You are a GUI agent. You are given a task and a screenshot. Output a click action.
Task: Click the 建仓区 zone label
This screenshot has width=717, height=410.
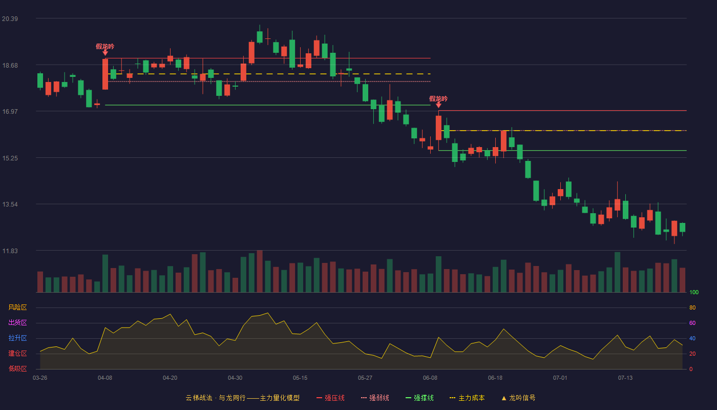[17, 354]
